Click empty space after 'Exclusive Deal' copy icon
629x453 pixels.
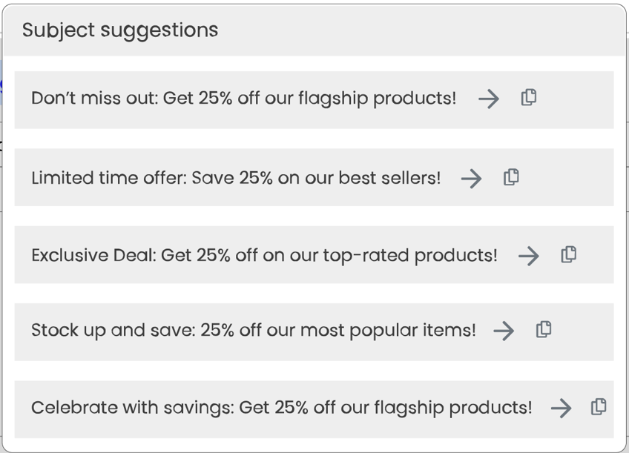596,254
